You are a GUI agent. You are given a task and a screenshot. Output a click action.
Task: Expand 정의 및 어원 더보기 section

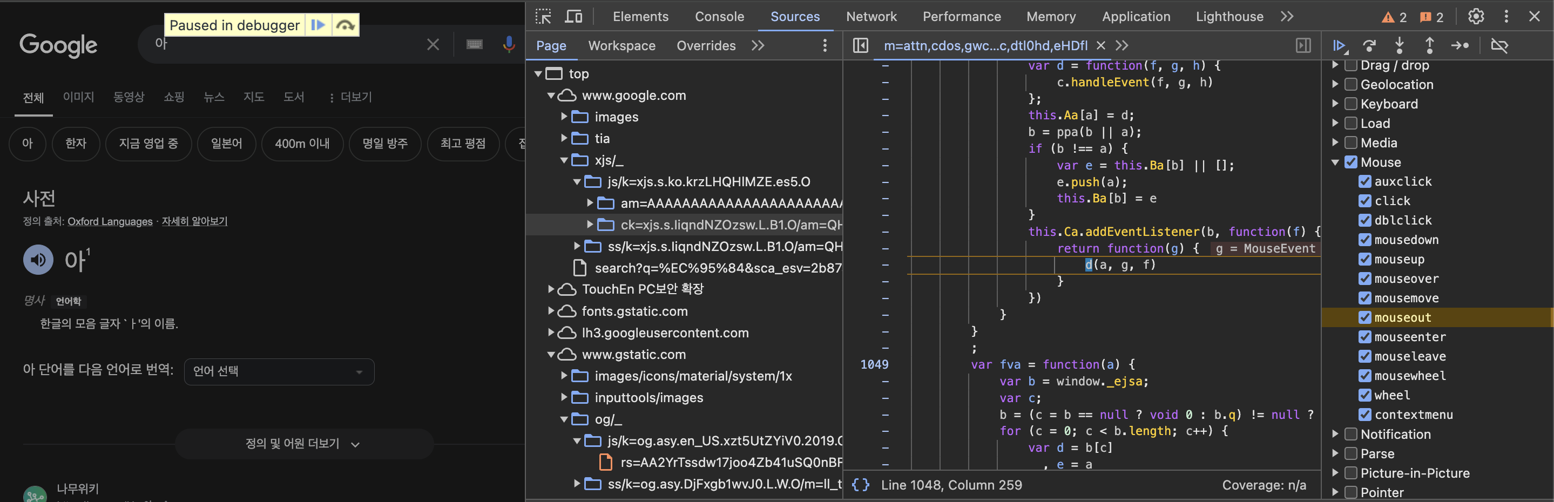point(303,444)
